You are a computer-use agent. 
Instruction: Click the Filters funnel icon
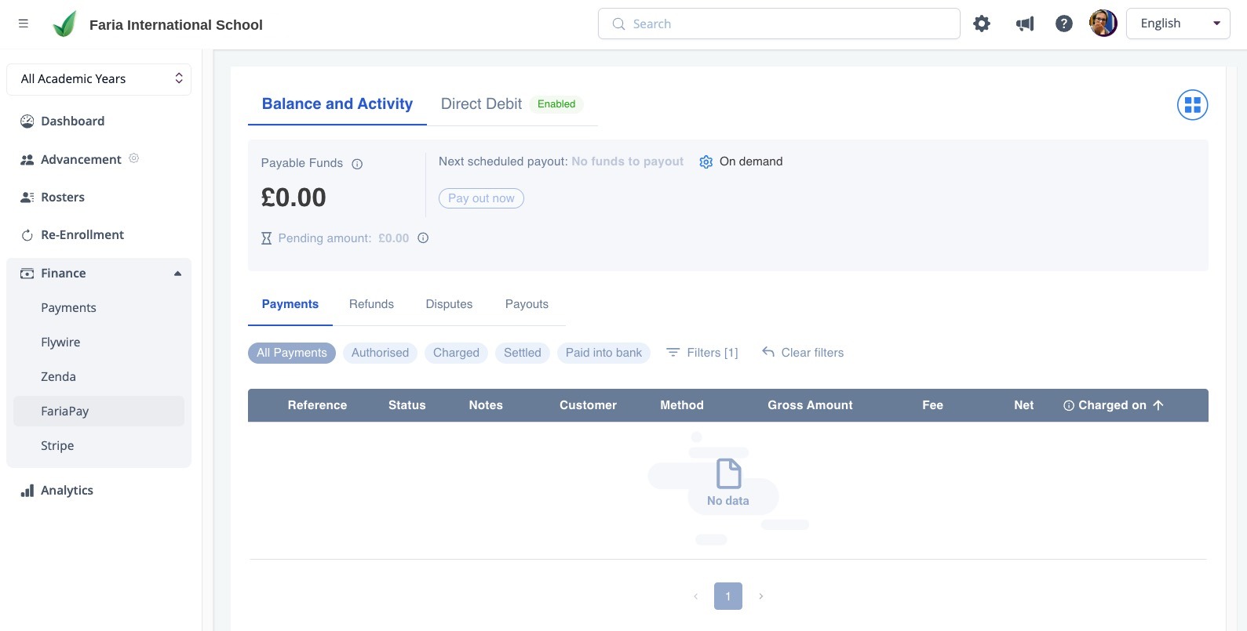pyautogui.click(x=673, y=353)
